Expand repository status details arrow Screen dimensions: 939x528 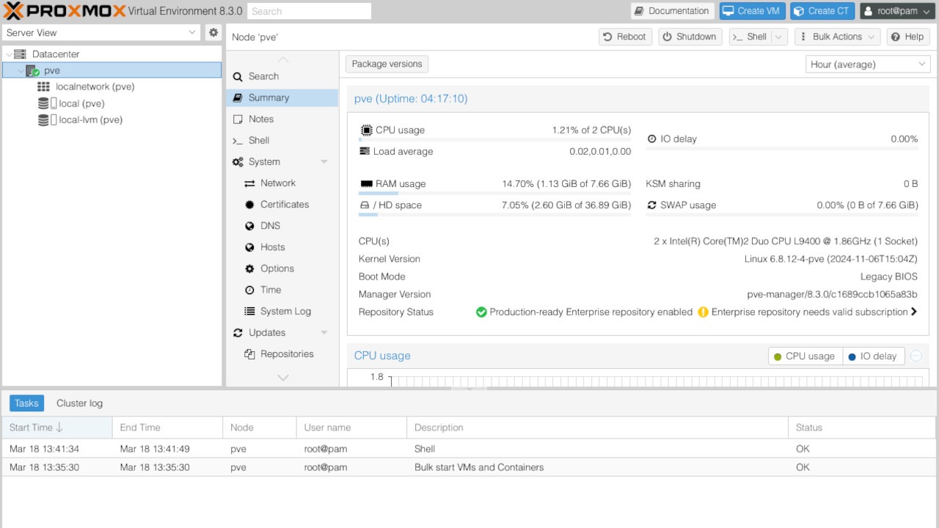(914, 312)
